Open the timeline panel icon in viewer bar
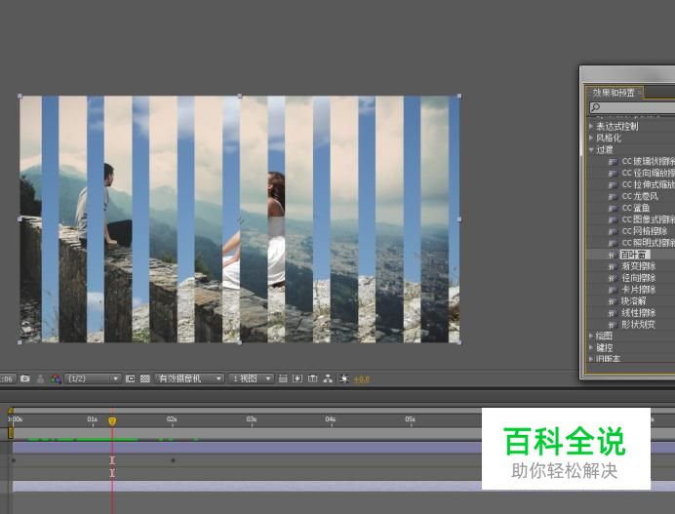 point(312,378)
